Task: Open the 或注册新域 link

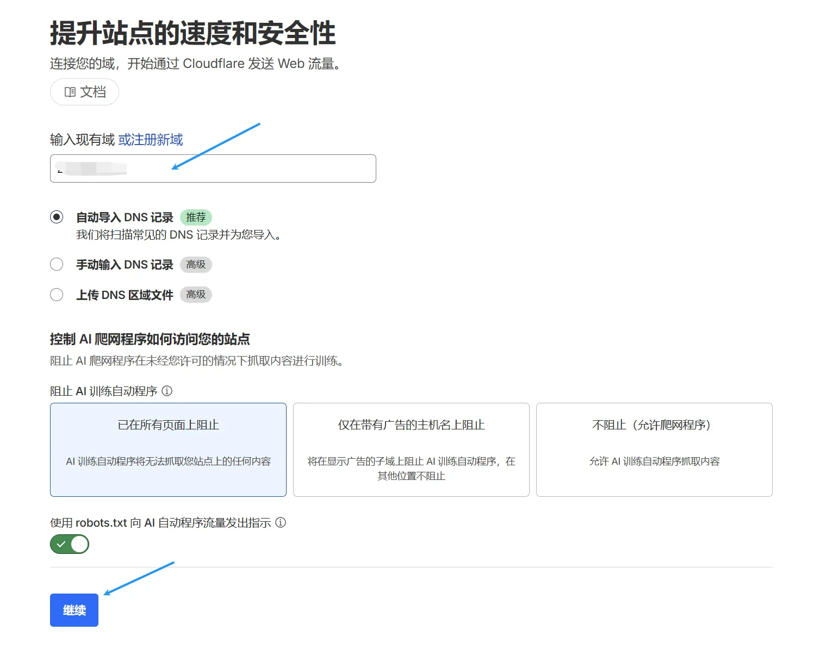Action: click(151, 140)
